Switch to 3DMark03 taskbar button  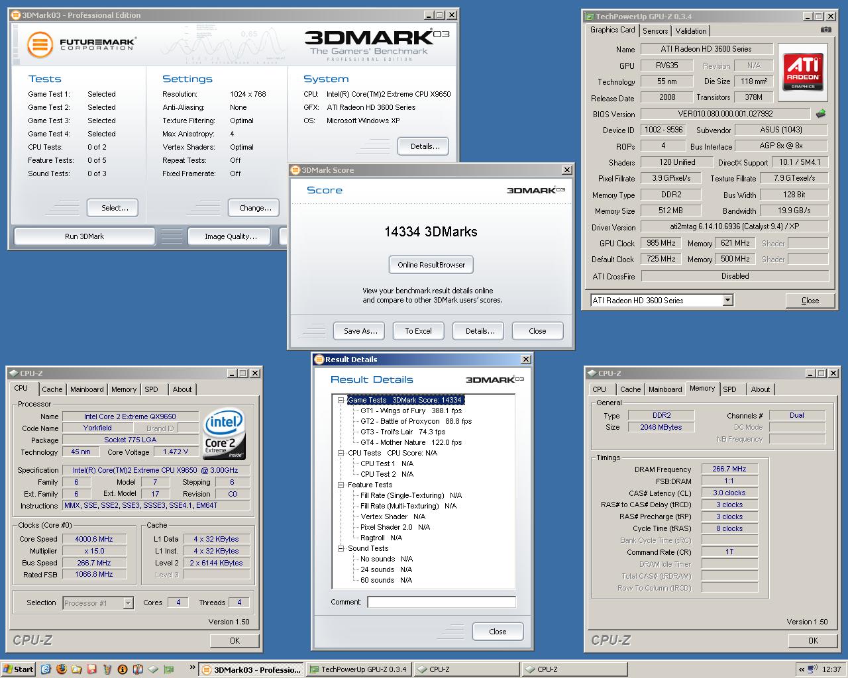click(x=252, y=669)
